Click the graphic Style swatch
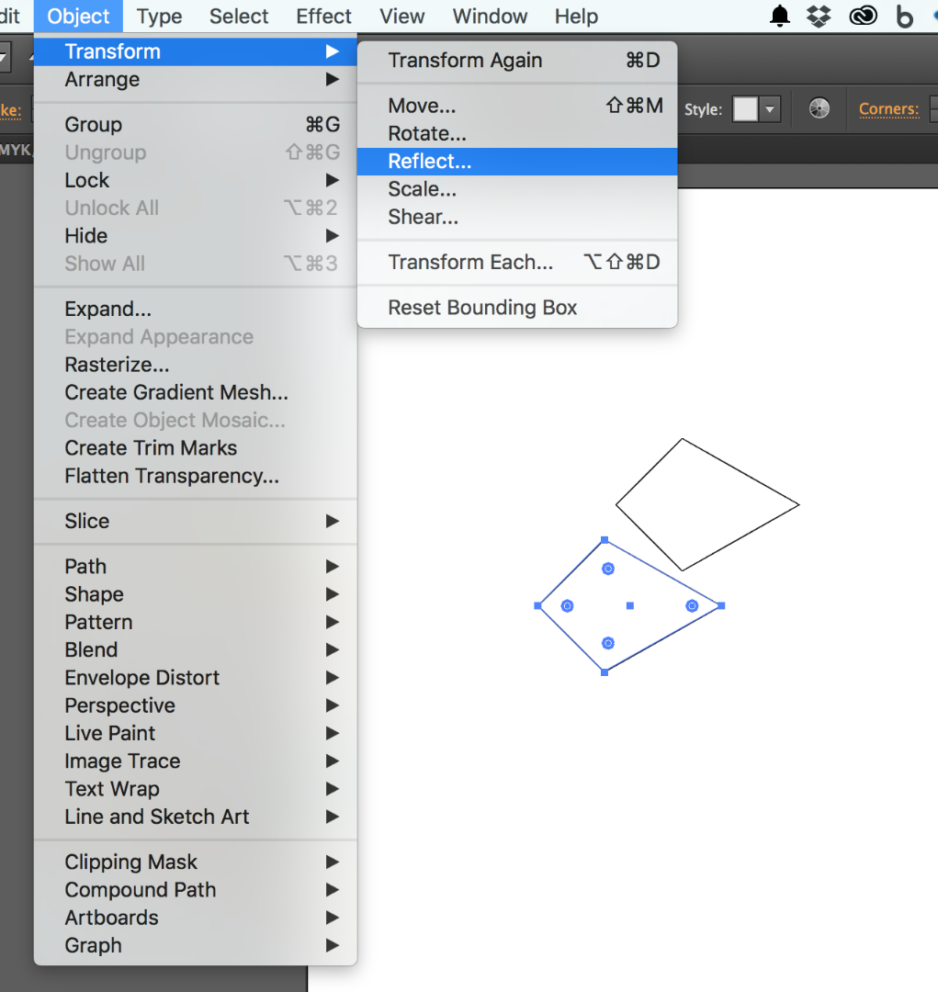This screenshot has height=992, width=938. click(x=745, y=109)
